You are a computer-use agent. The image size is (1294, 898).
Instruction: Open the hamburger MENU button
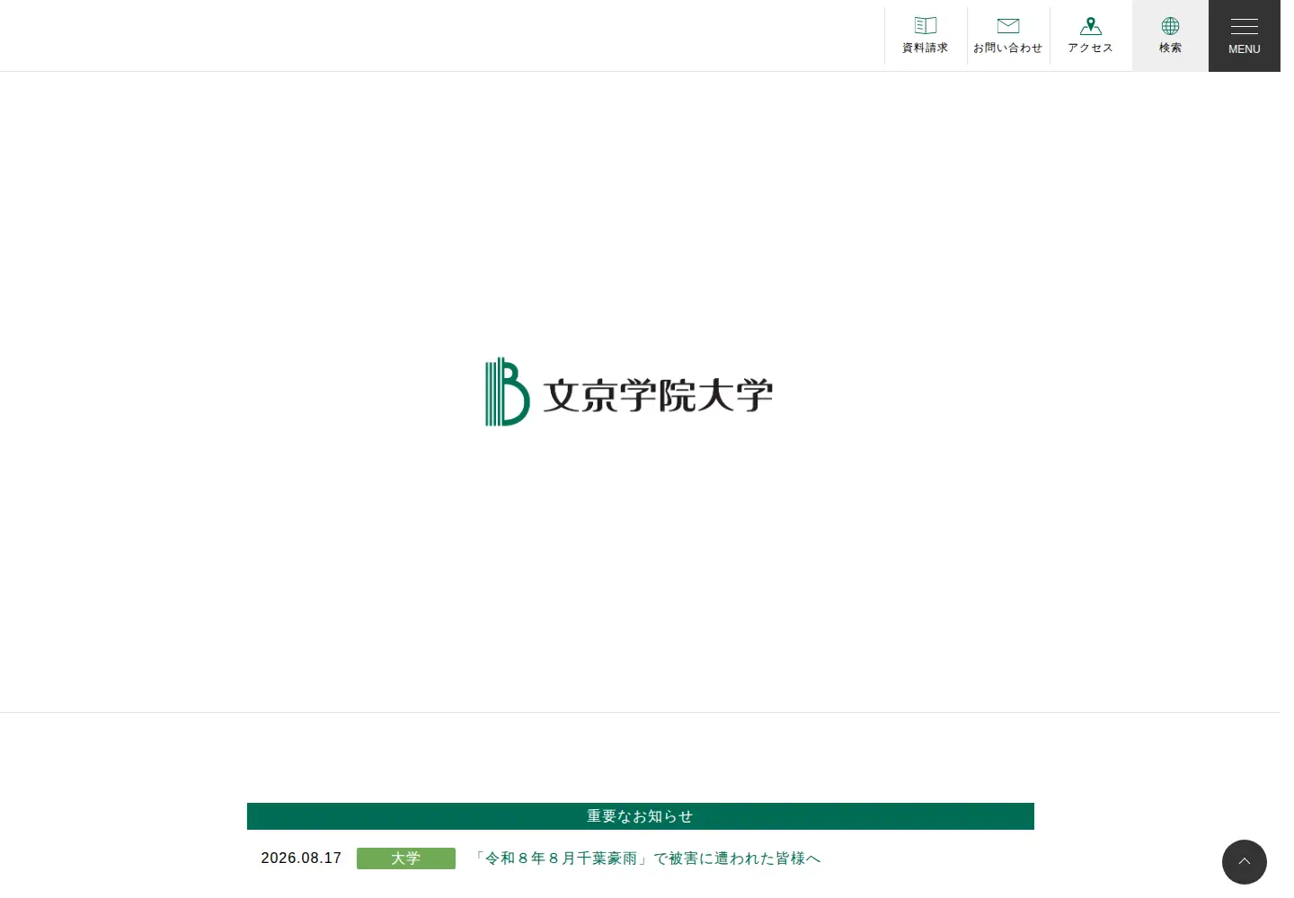[1245, 36]
